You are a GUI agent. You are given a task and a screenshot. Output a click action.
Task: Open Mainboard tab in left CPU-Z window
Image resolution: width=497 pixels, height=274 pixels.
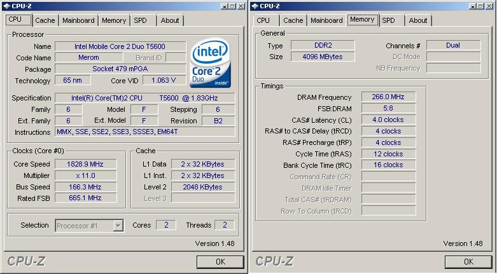78,20
